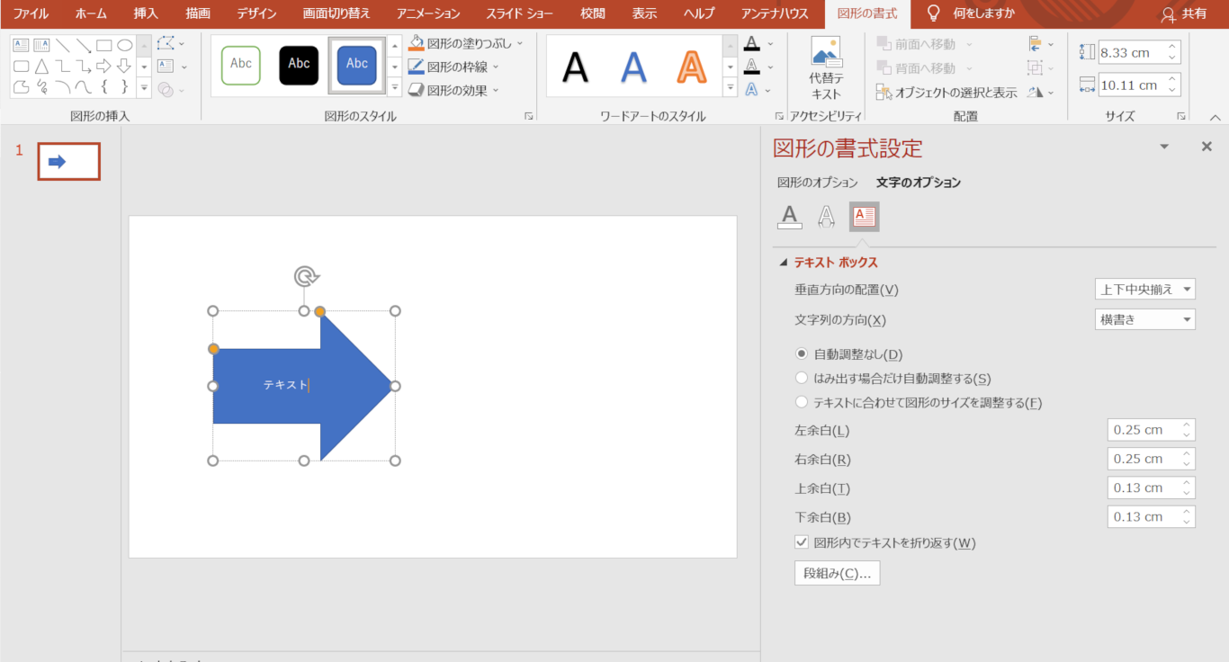Select slide 1 thumbnail
This screenshot has width=1229, height=662.
point(68,161)
